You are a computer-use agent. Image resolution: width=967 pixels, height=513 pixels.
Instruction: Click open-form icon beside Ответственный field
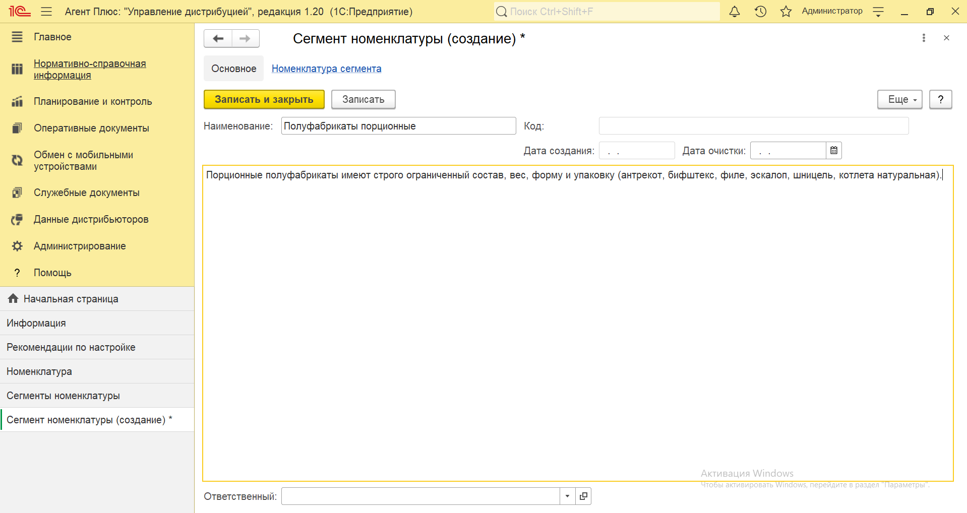pyautogui.click(x=583, y=496)
